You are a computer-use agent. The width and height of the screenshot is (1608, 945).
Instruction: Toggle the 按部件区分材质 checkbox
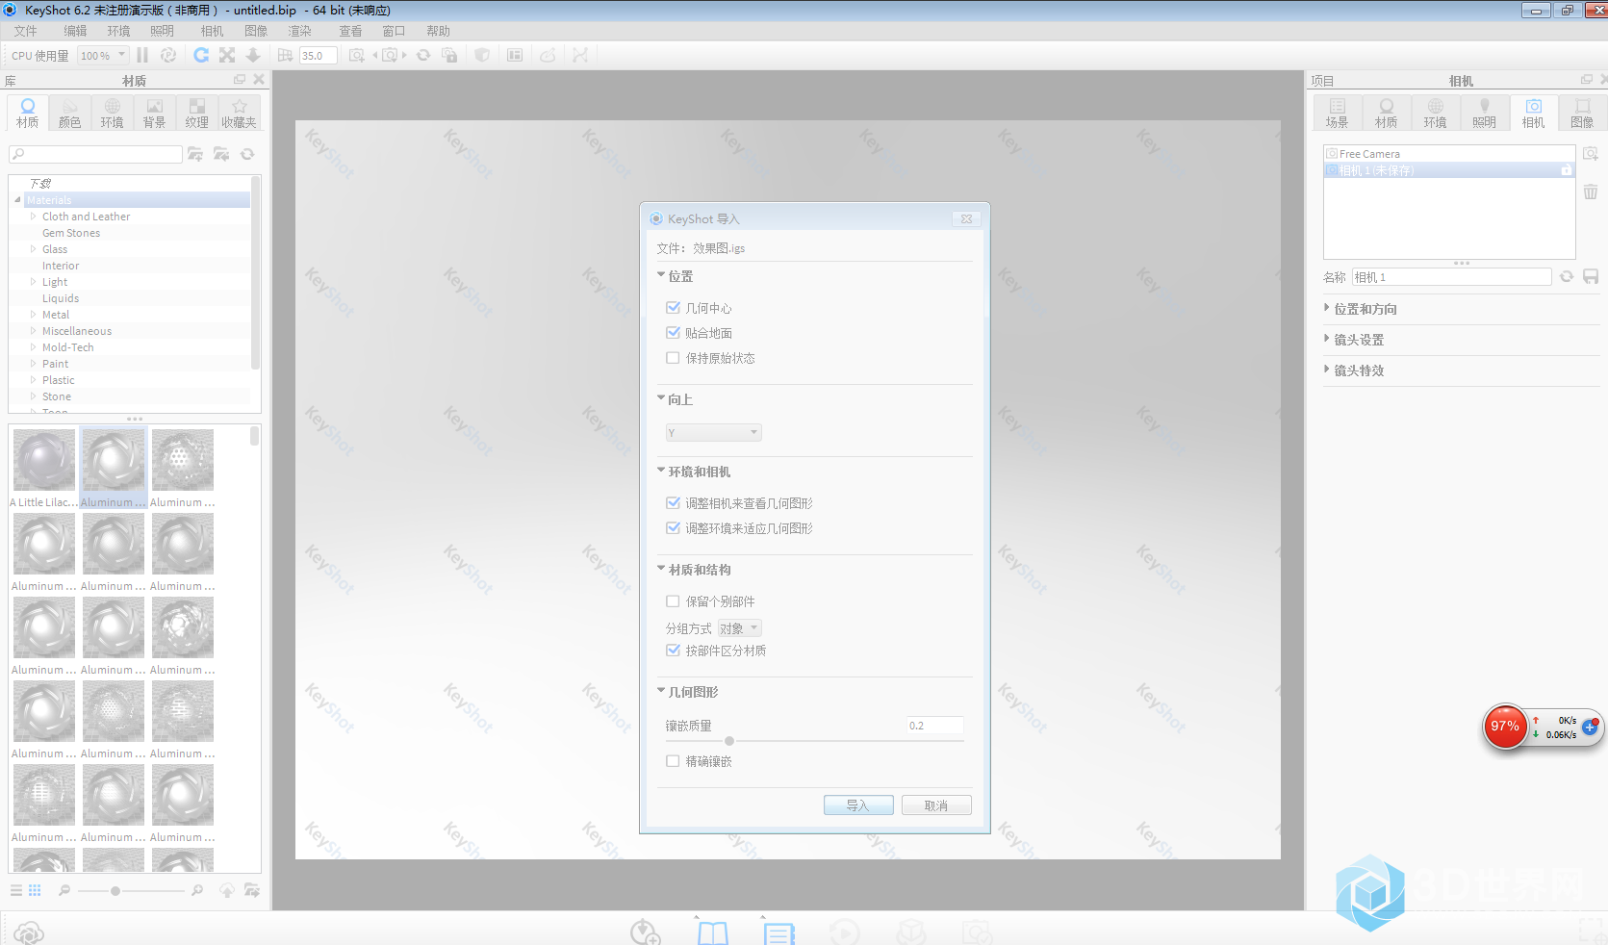point(673,651)
